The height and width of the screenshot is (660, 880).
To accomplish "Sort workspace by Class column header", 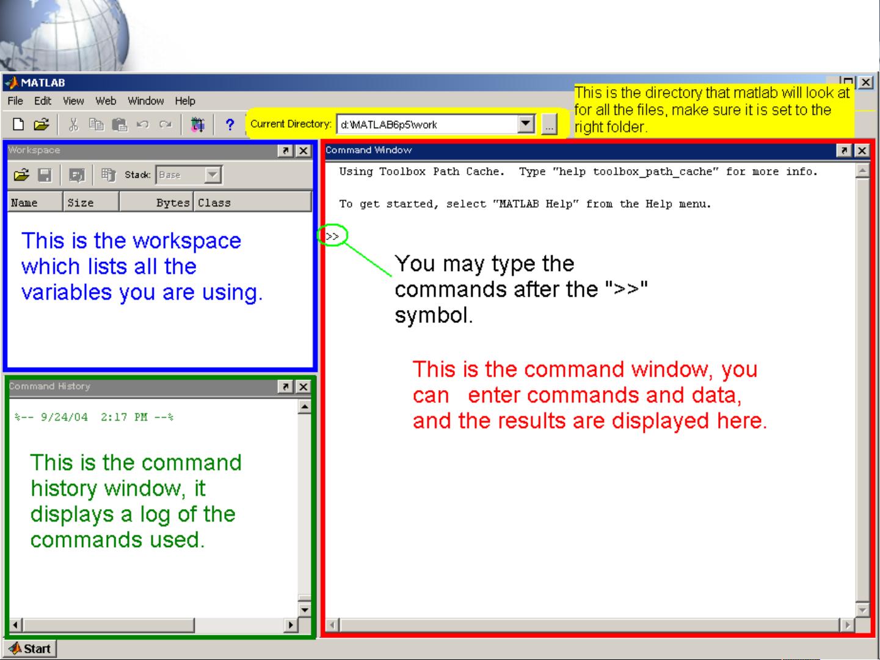I will [253, 202].
